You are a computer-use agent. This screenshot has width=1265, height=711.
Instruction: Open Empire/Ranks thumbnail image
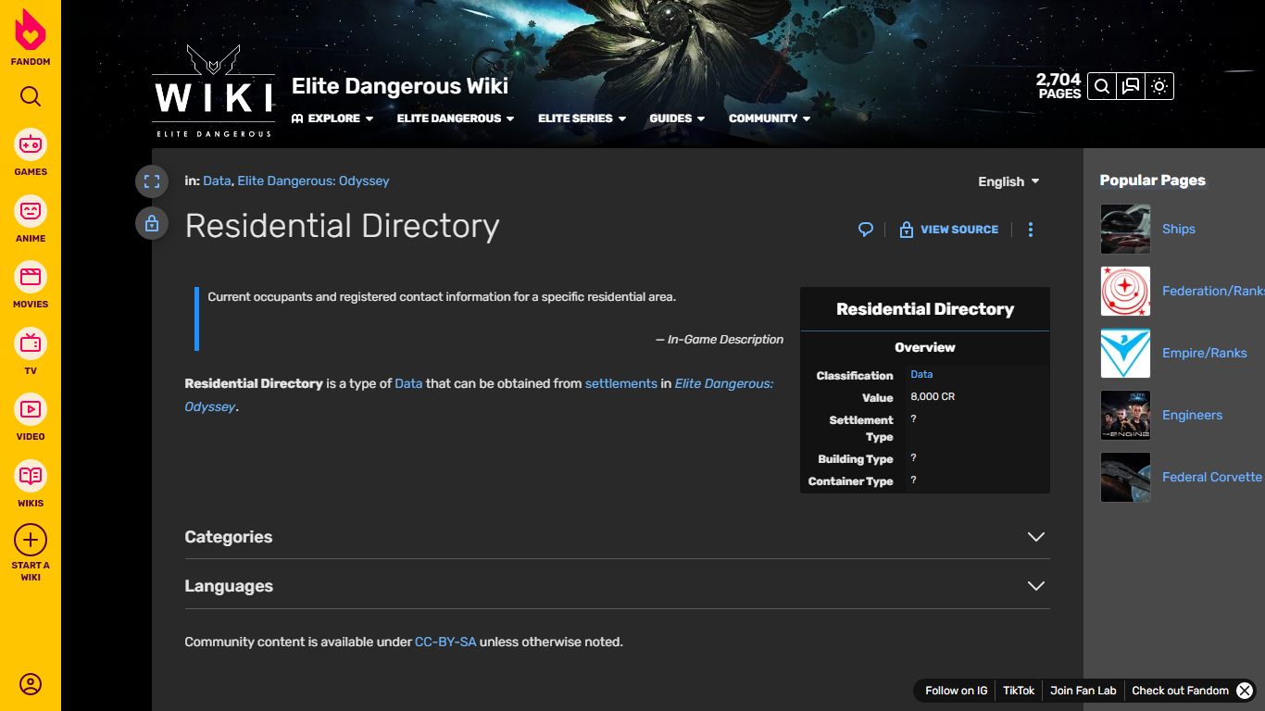(1125, 353)
